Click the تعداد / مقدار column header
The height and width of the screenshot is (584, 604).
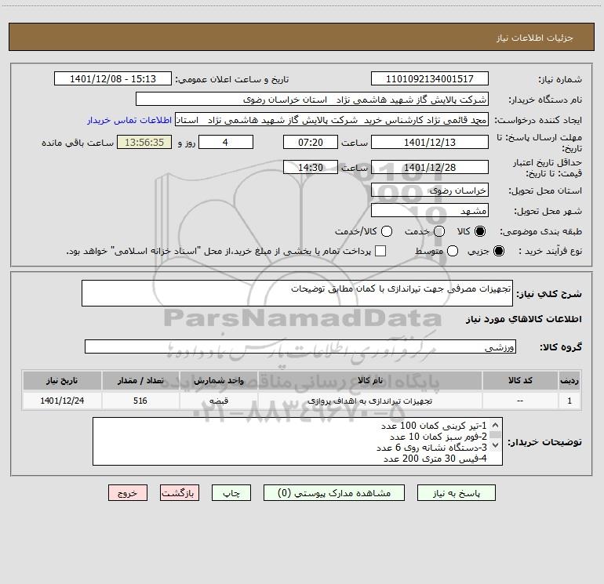pyautogui.click(x=140, y=380)
